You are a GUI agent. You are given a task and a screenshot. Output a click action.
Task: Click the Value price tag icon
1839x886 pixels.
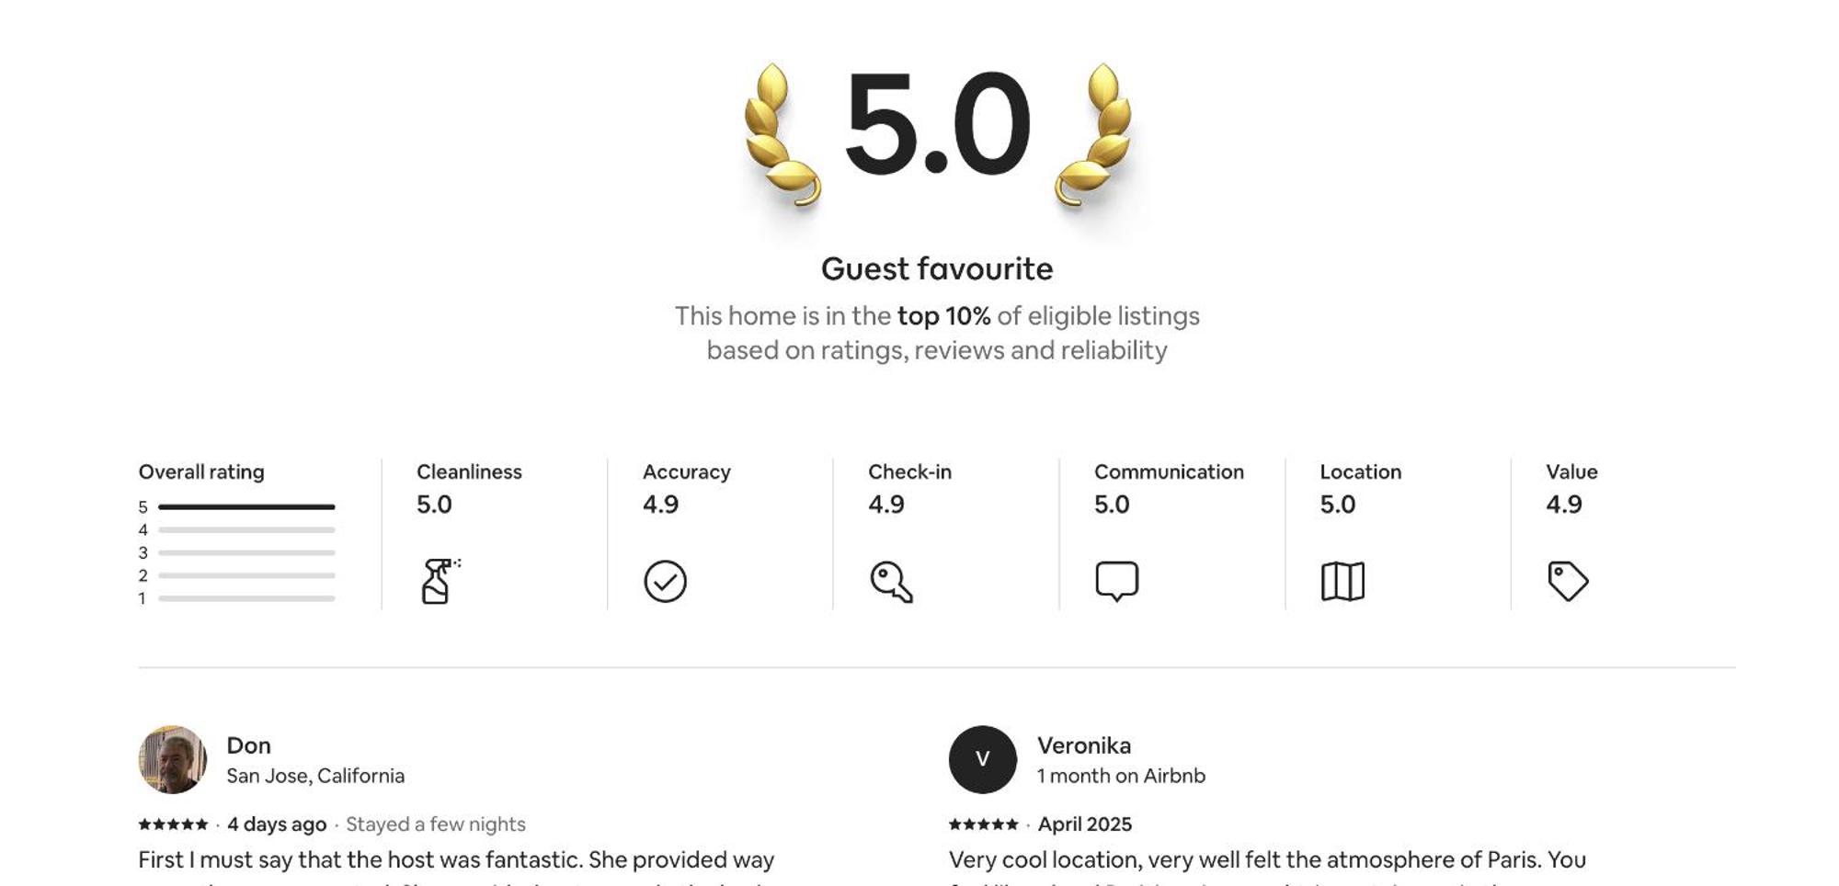click(1568, 582)
